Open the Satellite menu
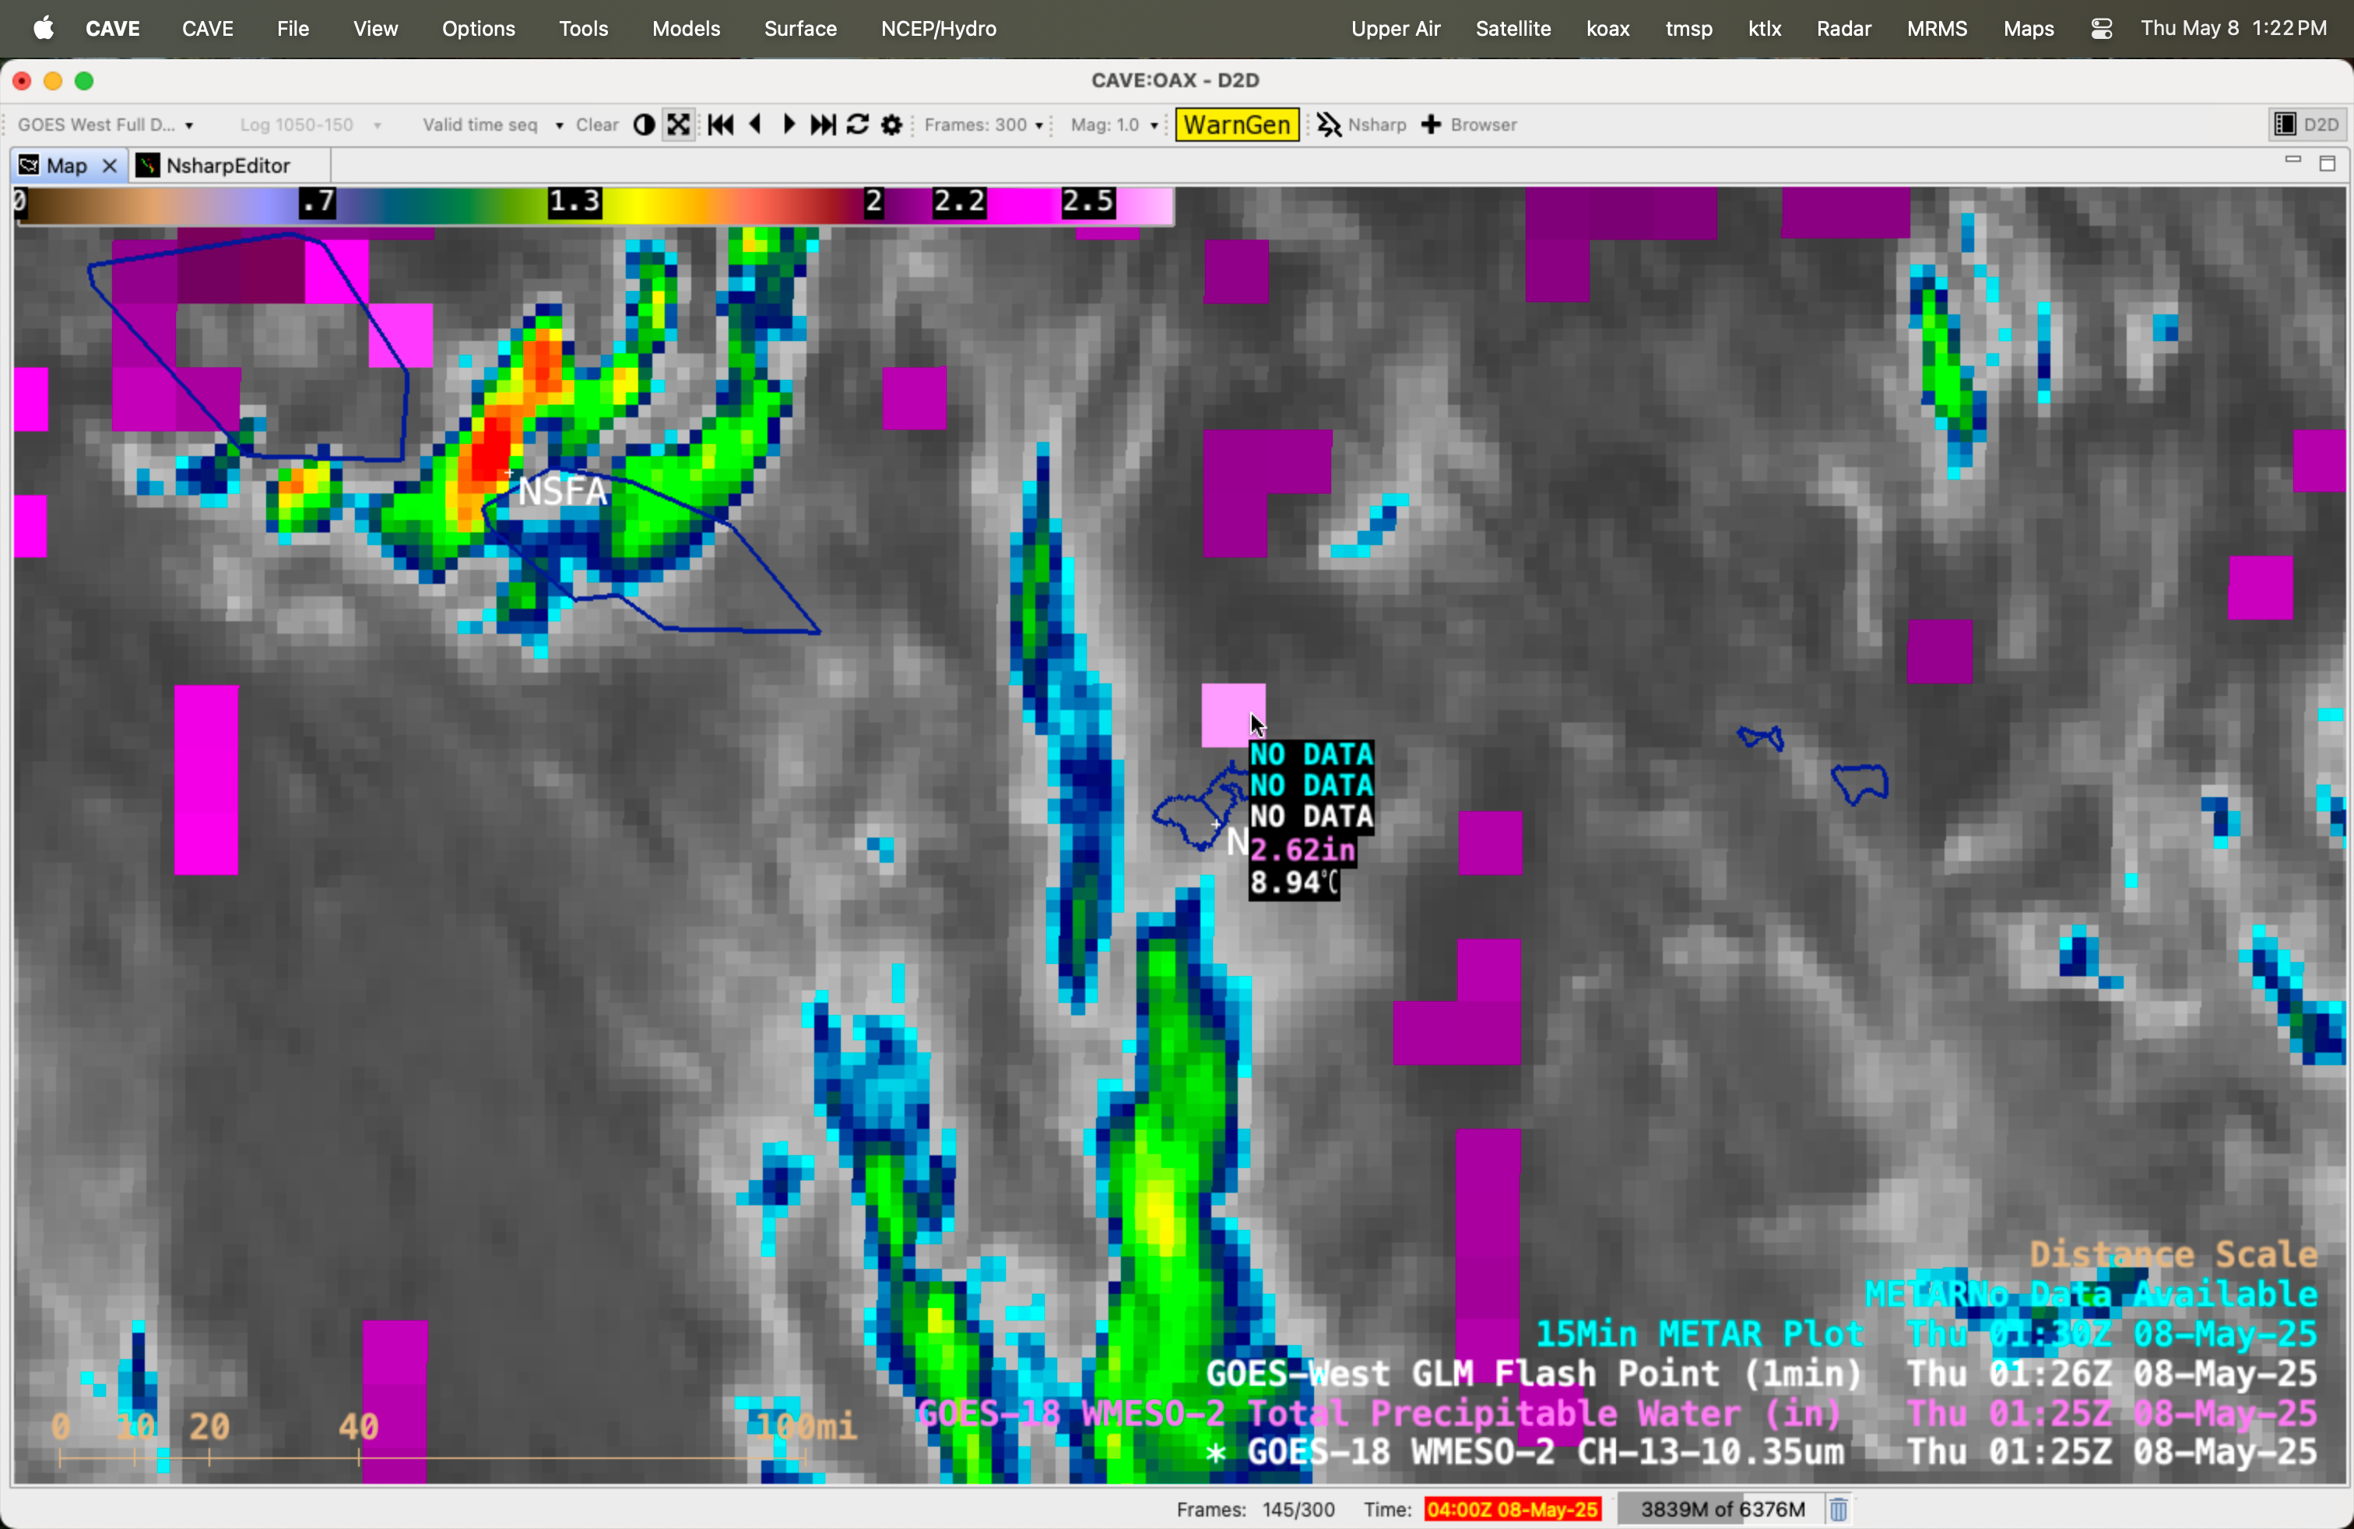This screenshot has height=1529, width=2354. coord(1513,29)
